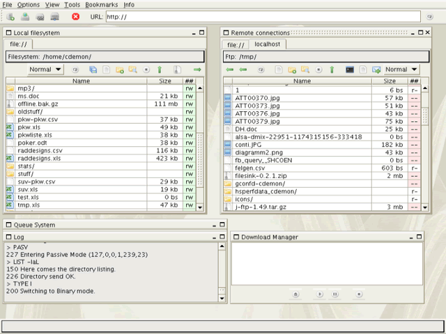Click the search folder icon in local toolbar
Viewport: 446px width, 334px height.
click(133, 70)
